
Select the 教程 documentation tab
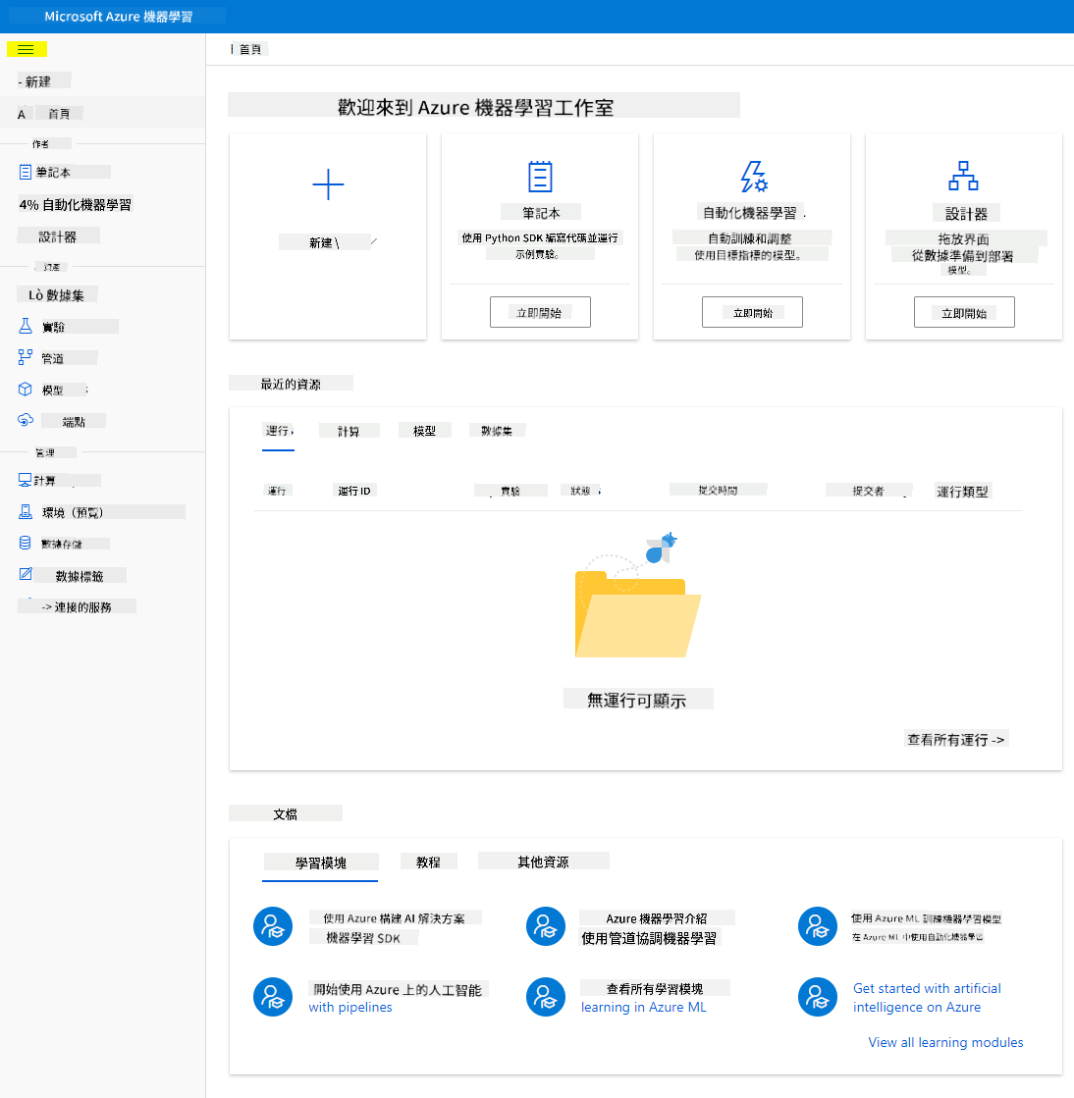(x=428, y=863)
